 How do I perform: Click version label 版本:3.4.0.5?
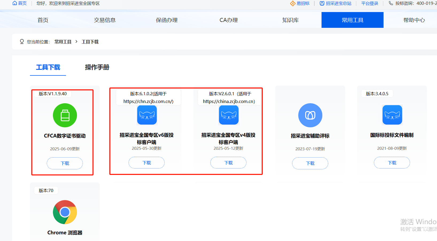pos(377,94)
